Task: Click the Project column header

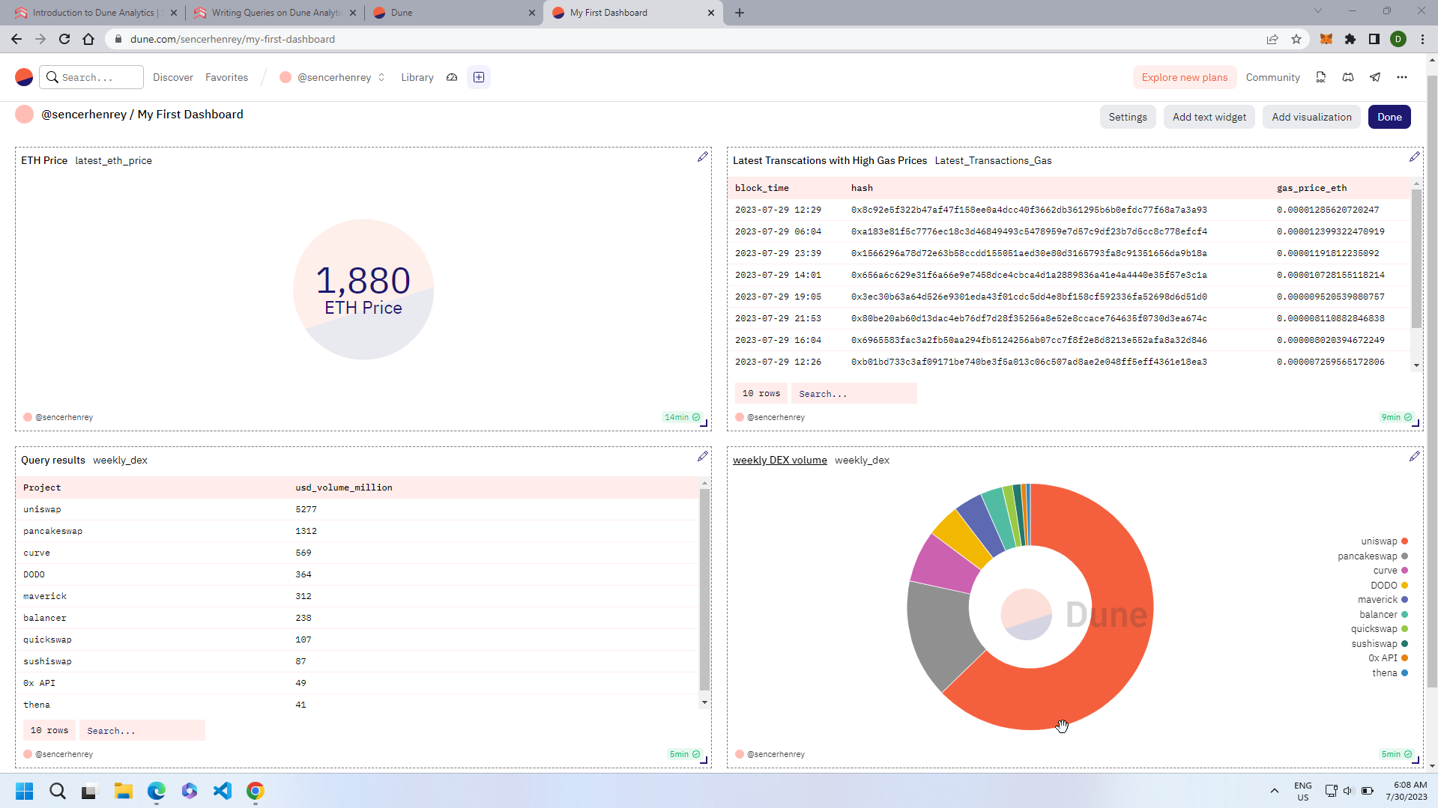Action: click(42, 487)
